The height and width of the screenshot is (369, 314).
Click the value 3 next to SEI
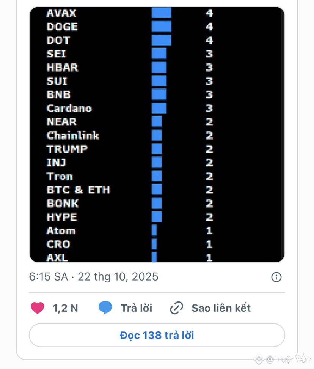point(209,54)
